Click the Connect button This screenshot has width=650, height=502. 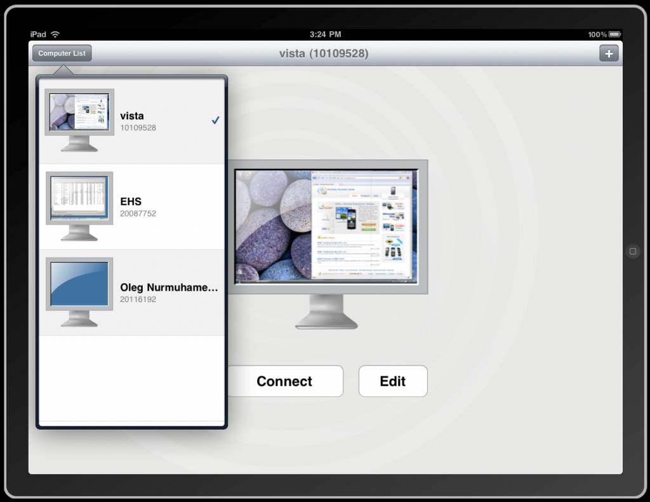click(285, 381)
